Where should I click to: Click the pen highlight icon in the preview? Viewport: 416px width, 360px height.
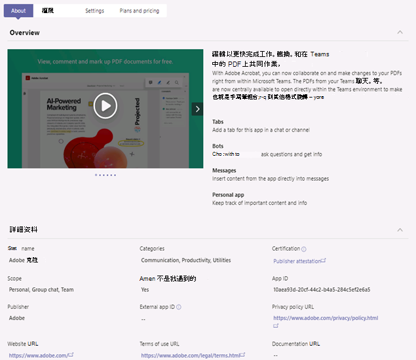pos(159,82)
